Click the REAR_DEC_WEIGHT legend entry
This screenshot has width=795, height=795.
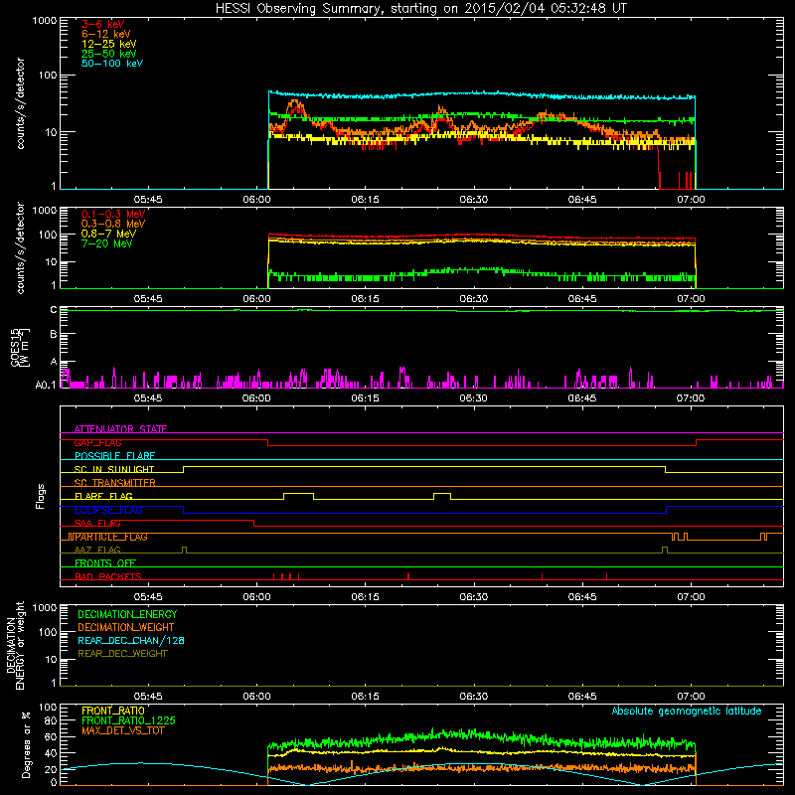click(122, 654)
